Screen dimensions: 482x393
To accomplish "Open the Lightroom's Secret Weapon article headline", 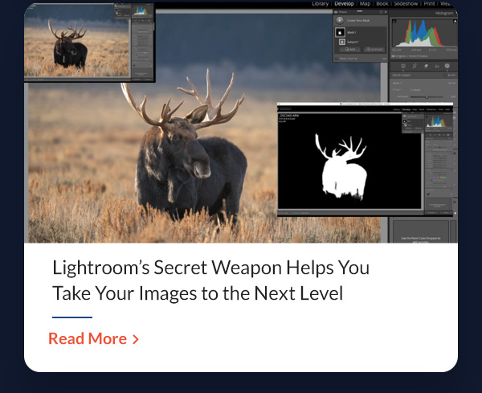I will click(x=210, y=280).
